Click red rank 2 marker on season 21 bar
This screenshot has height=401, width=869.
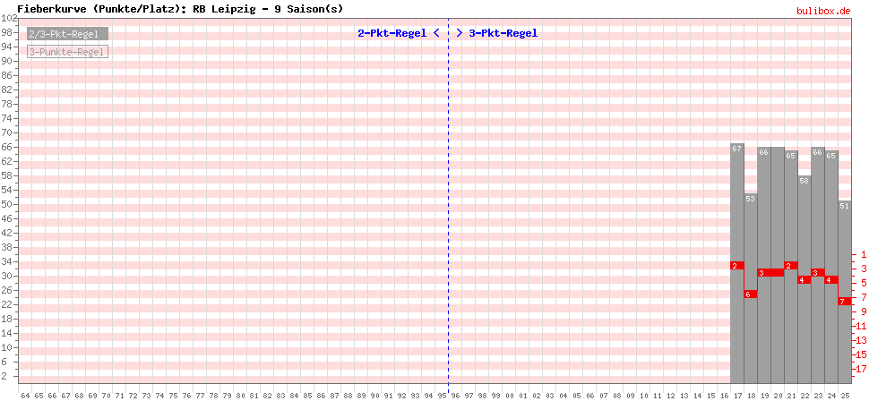(x=790, y=266)
